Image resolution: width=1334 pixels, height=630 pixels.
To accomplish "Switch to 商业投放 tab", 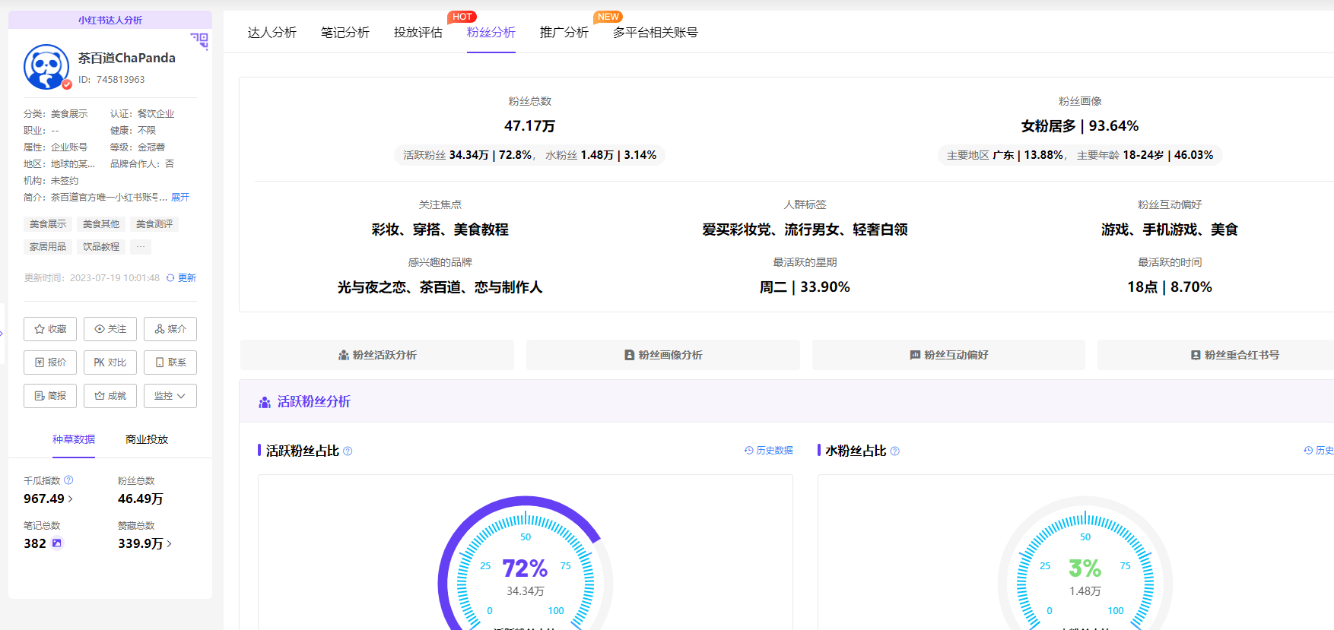I will click(147, 439).
